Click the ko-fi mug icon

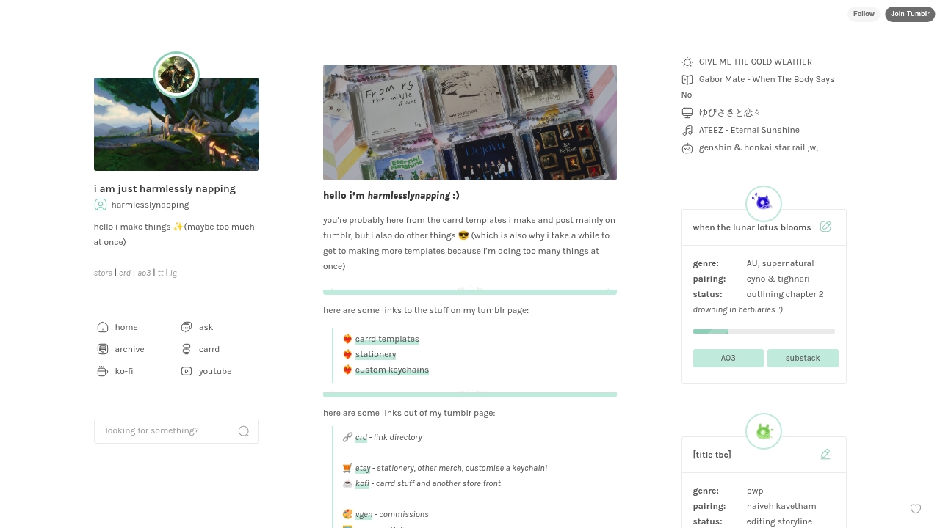tap(103, 371)
